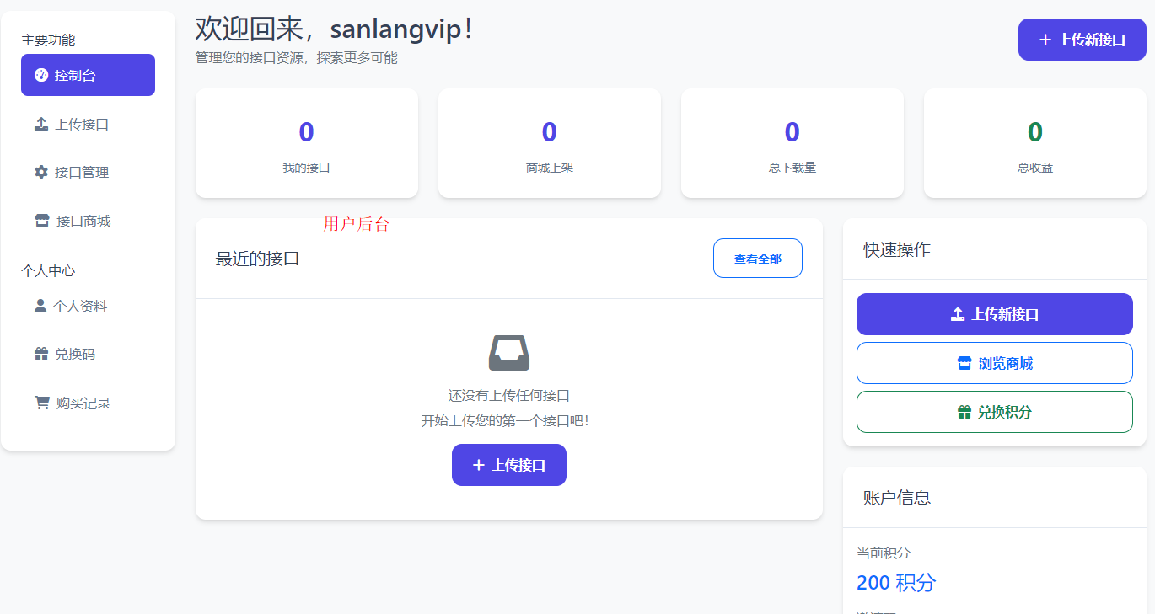Click the 总收益 stat card

[x=1034, y=143]
